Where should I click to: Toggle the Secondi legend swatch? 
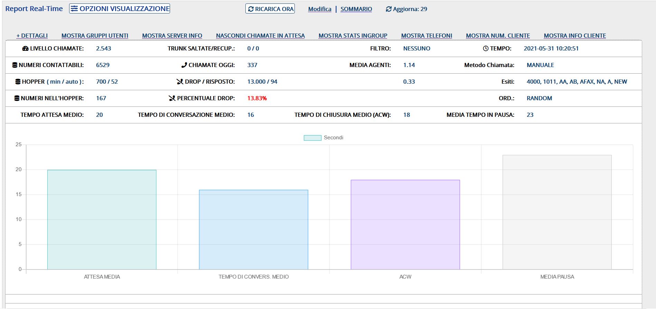[x=312, y=138]
